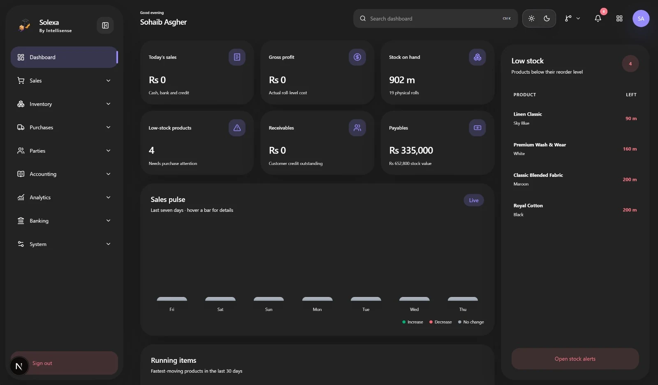The image size is (658, 385).
Task: Open the SA user avatar
Action: 641,19
